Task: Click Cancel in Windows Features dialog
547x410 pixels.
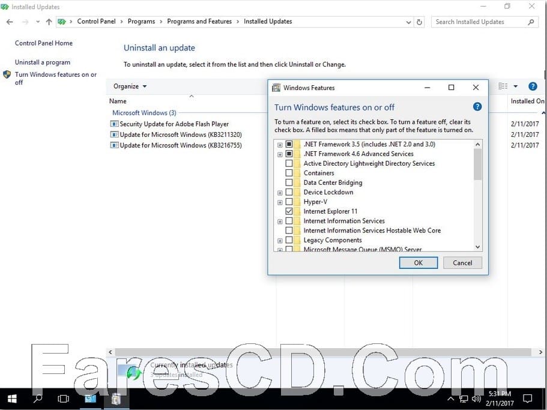Action: (462, 263)
